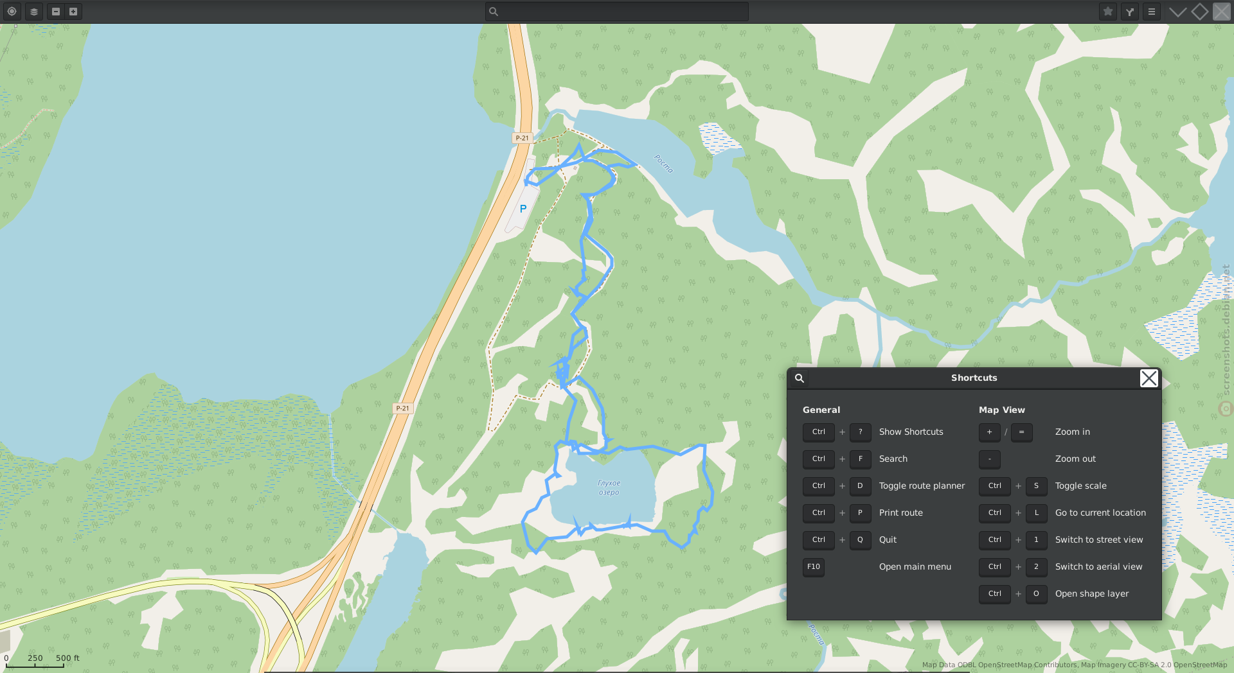Select the Quit shortcut label
Screen dimensions: 1234x673
coord(888,540)
